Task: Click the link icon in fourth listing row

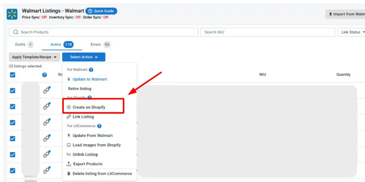Action: [47, 138]
